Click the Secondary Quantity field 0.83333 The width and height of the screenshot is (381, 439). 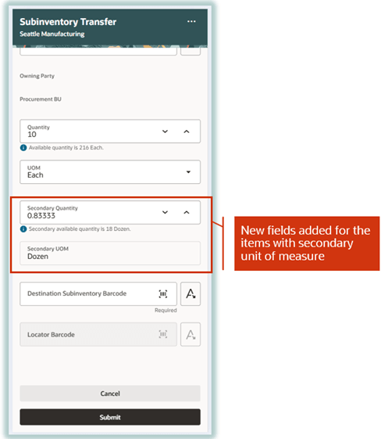click(110, 212)
